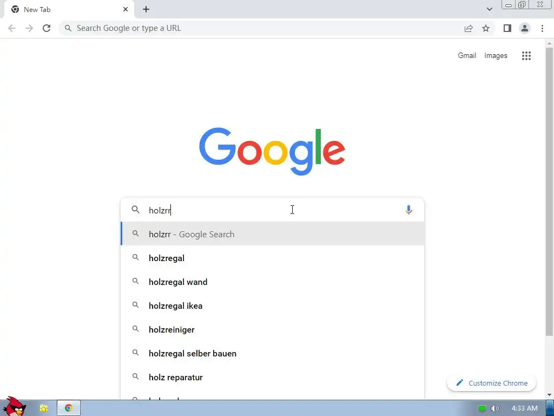Click the search icon beside 'holzregal'
Screen dimensions: 554x416
point(135,257)
